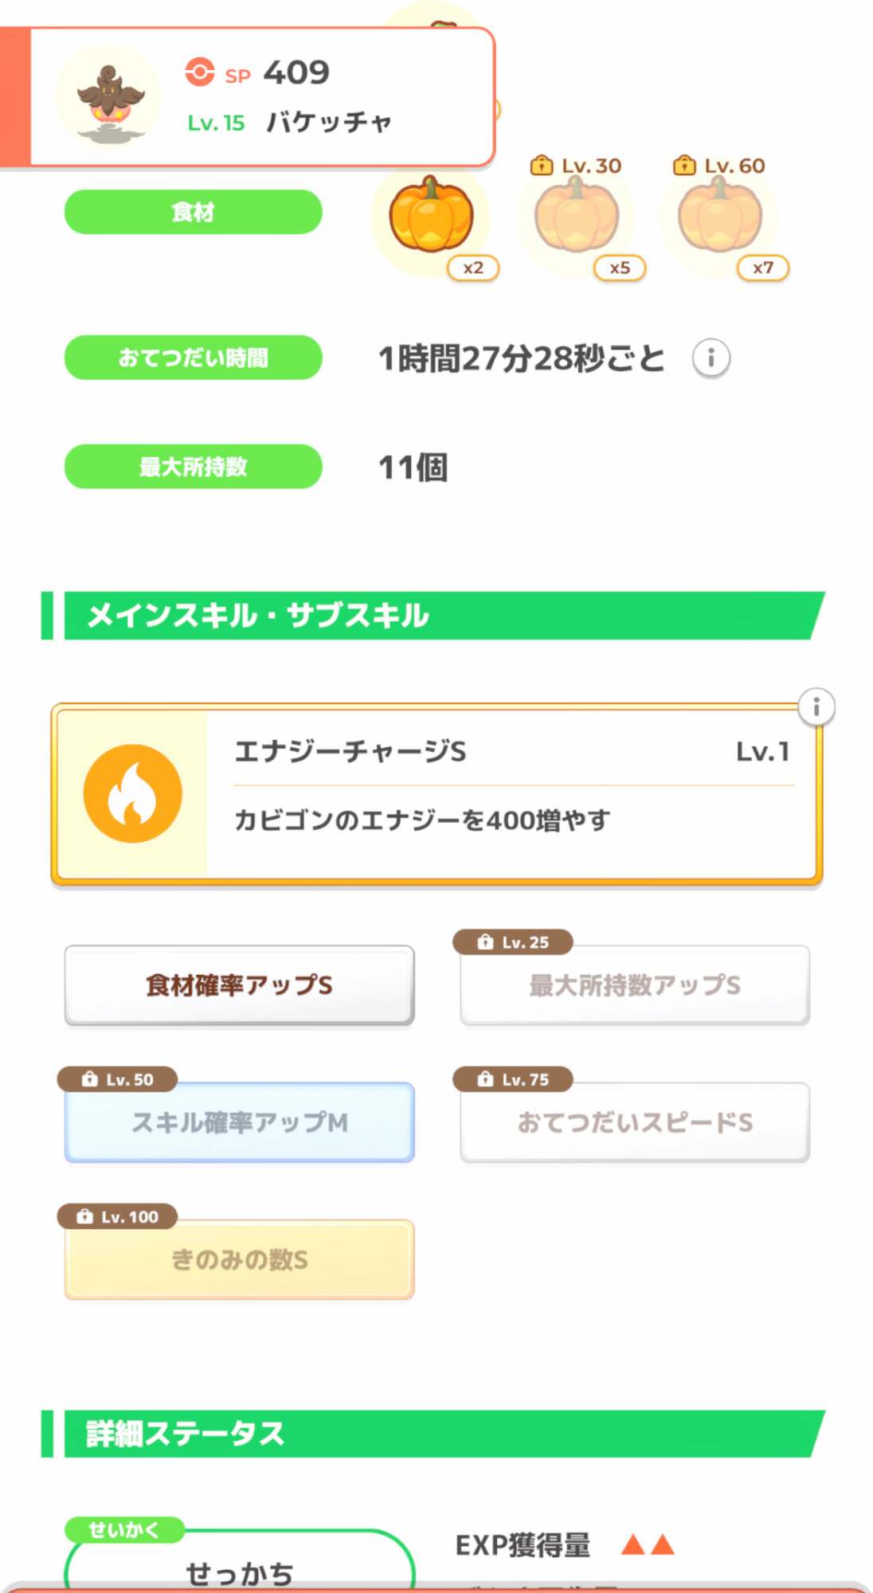Select locked きのみの数S sub skill
Screen dimensions: 873x1593
point(239,1259)
